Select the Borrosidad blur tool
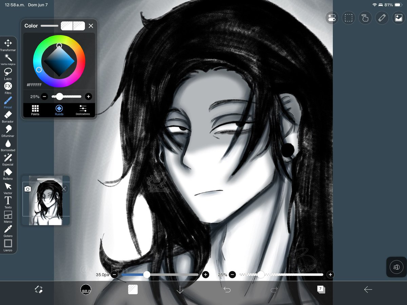407x305 pixels. tap(8, 145)
